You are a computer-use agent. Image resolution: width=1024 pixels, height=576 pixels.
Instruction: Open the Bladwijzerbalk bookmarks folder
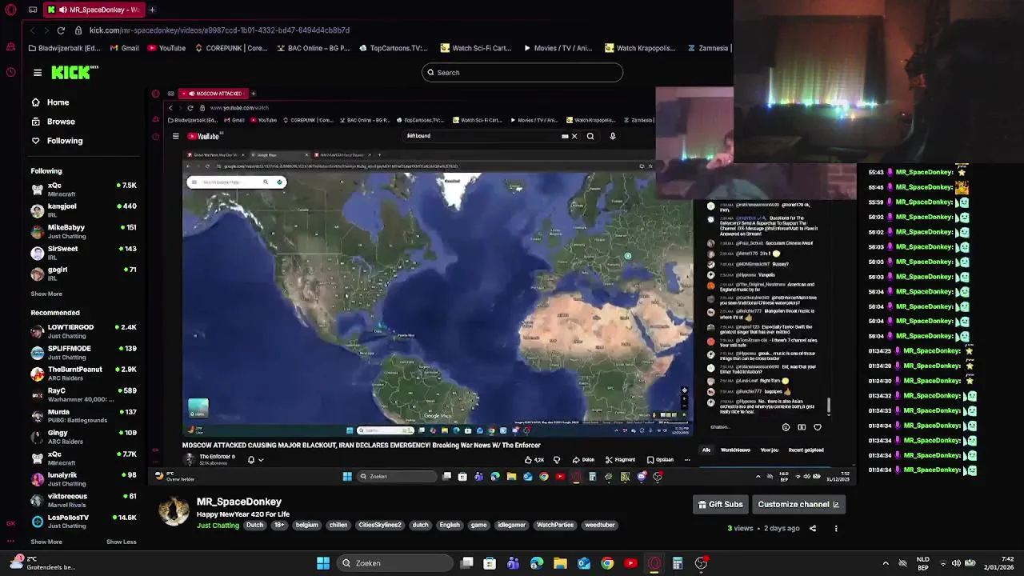[63, 48]
